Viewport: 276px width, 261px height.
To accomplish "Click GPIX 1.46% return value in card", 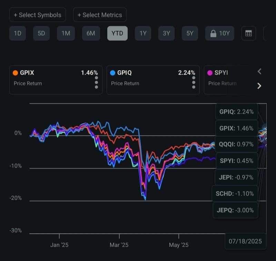I will tap(89, 73).
